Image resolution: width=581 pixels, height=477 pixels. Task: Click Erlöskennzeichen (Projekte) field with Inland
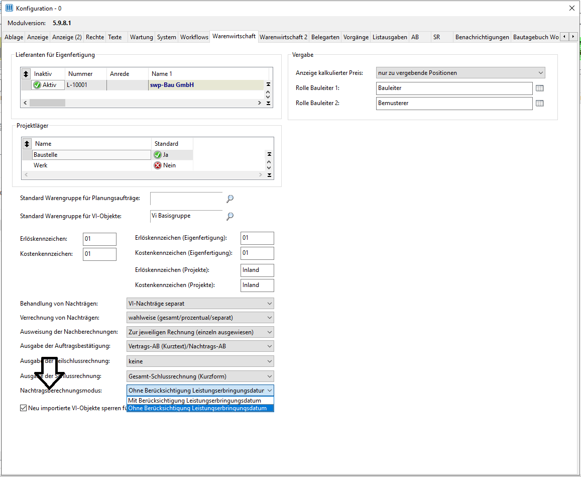[x=257, y=270]
